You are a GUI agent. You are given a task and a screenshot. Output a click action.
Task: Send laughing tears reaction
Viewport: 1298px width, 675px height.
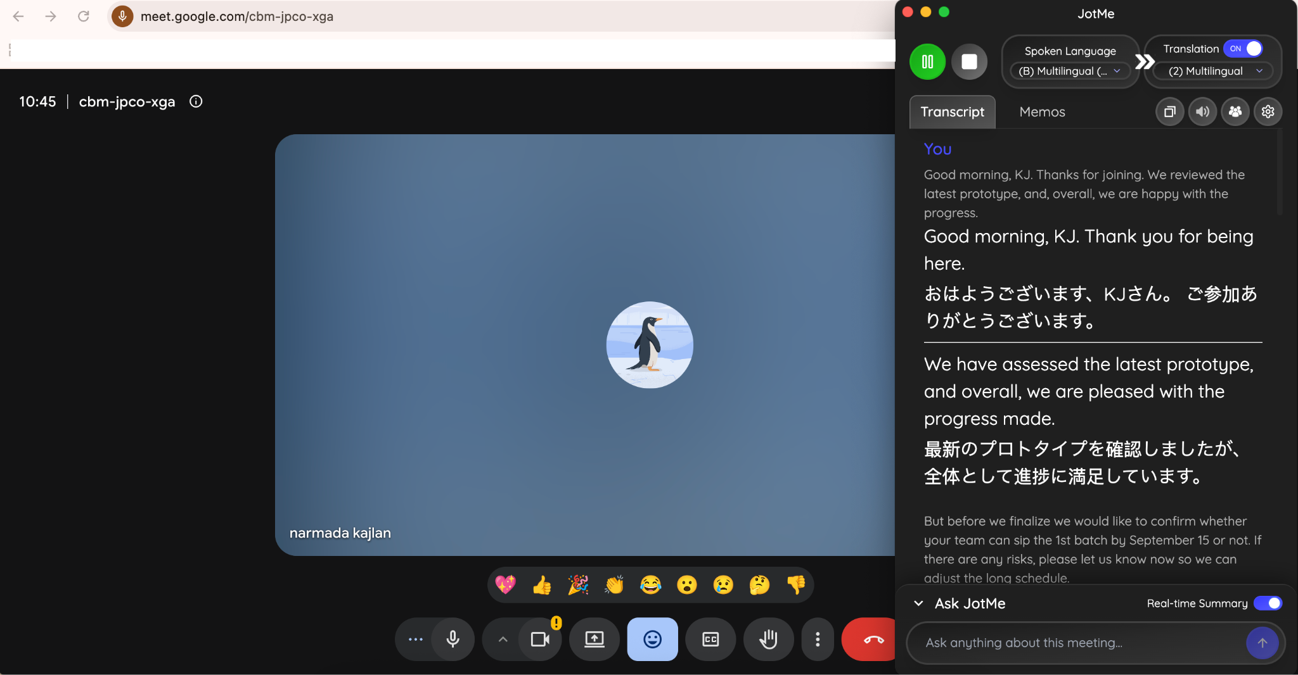click(650, 584)
